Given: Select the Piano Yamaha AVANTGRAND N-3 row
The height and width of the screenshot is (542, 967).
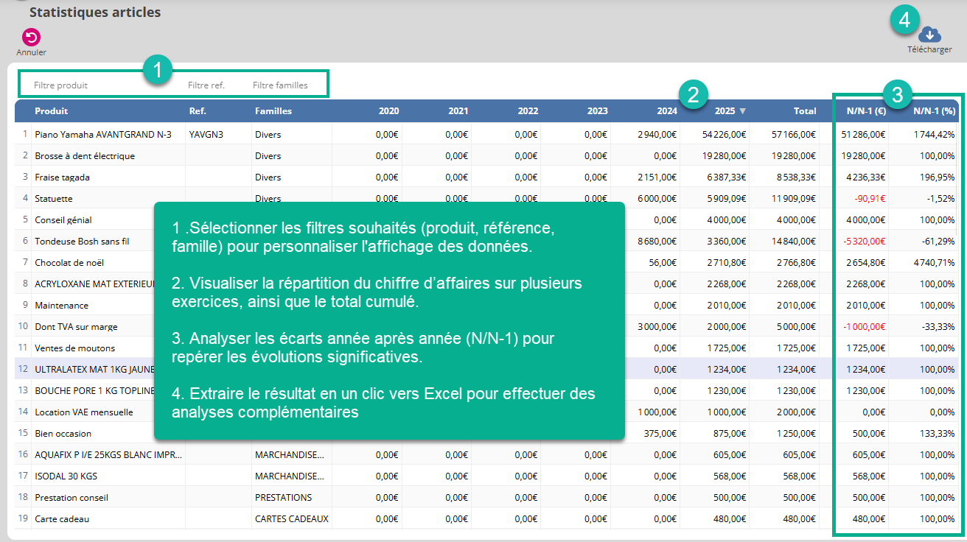Looking at the screenshot, I should tap(103, 135).
